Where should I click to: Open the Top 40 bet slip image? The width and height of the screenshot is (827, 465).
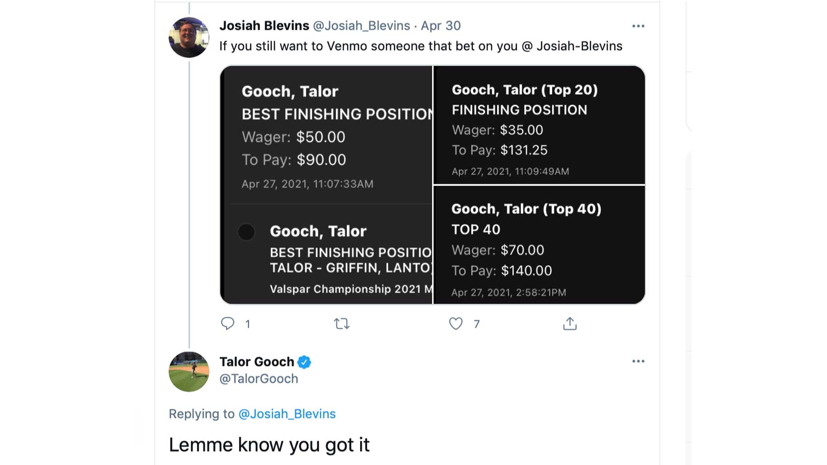pyautogui.click(x=539, y=245)
